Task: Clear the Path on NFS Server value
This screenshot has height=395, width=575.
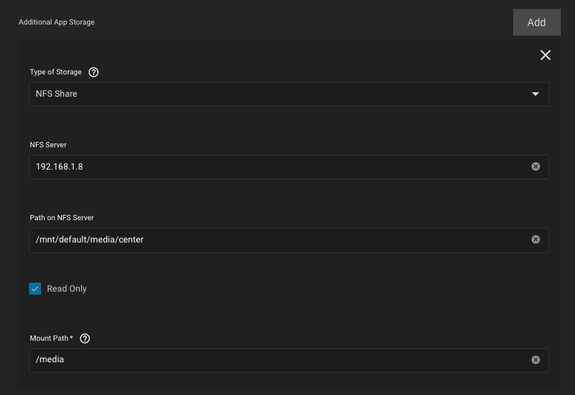Action: click(536, 240)
